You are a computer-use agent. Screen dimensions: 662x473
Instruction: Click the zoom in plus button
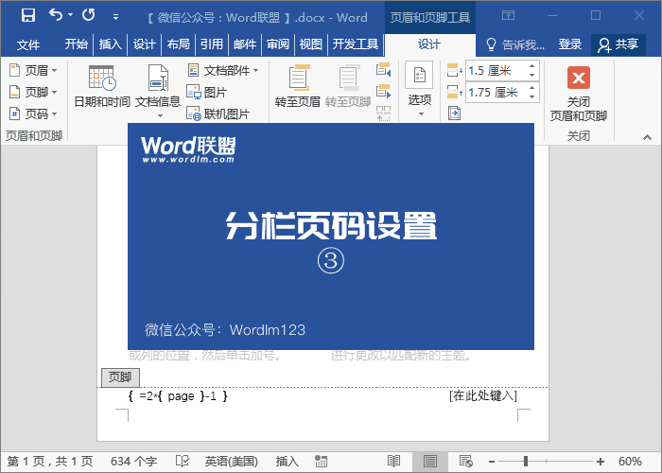tap(601, 462)
